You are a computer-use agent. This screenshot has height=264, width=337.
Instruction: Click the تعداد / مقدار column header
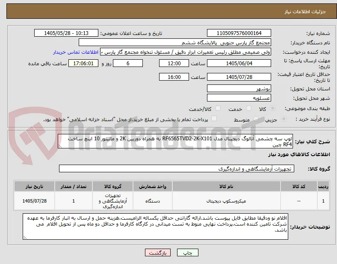click(x=74, y=186)
